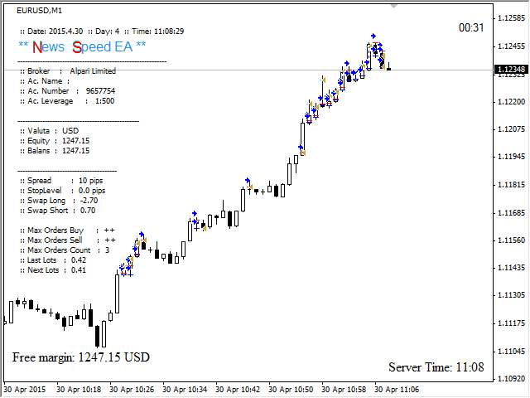The height and width of the screenshot is (398, 530).
Task: Select the blue buy arrow near 10:42 candle
Action: (x=248, y=180)
